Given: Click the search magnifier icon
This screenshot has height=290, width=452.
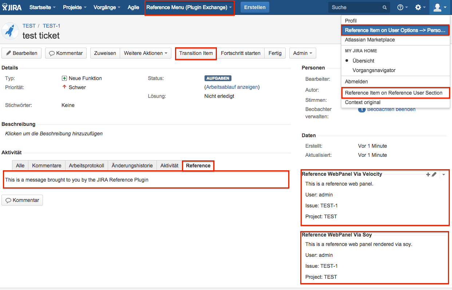Looking at the screenshot, I should tap(385, 8).
